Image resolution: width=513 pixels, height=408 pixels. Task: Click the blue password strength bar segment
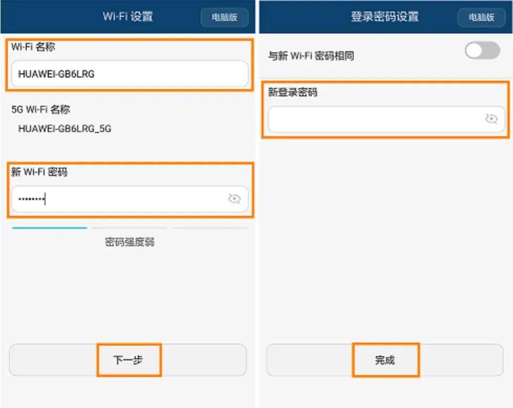pos(49,228)
